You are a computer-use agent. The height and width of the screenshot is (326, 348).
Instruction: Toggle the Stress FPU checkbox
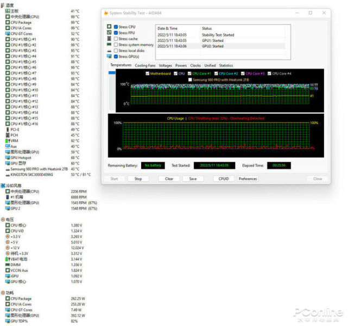point(116,33)
